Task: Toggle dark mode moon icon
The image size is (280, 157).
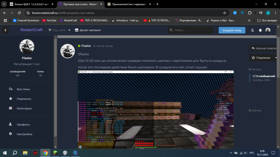Action: [x=253, y=30]
